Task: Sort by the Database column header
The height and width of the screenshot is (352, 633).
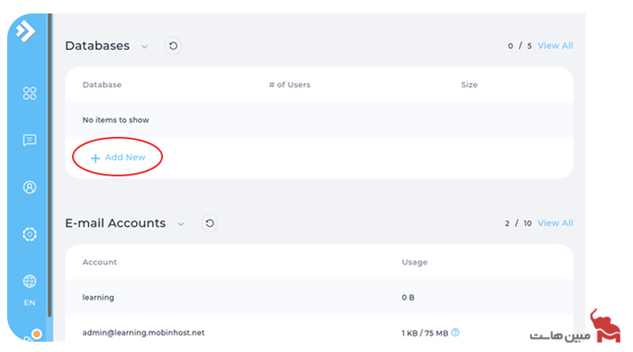Action: coord(102,85)
